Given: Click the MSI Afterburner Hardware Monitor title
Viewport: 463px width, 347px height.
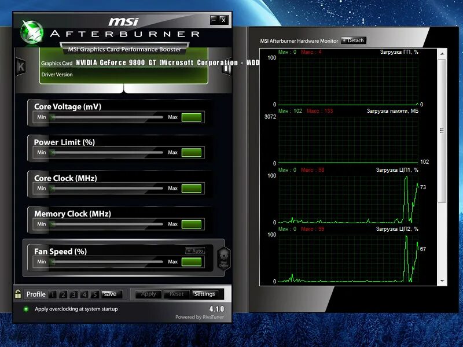Looking at the screenshot, I should (x=299, y=41).
